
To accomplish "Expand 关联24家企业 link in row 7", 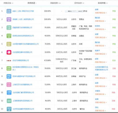I will click(x=101, y=62).
